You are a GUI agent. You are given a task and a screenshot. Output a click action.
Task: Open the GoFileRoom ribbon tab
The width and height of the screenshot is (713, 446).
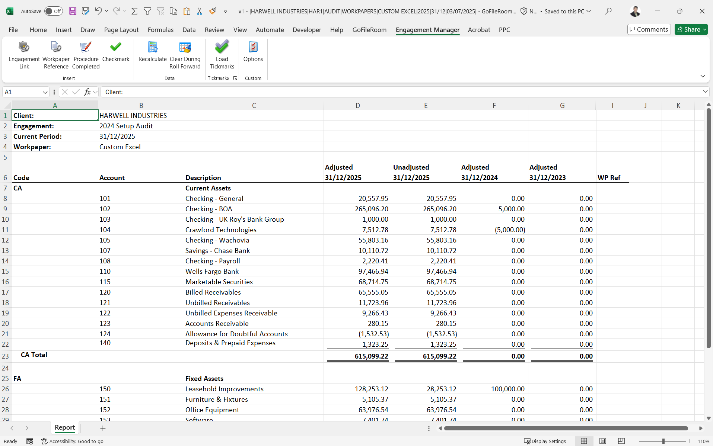click(369, 30)
